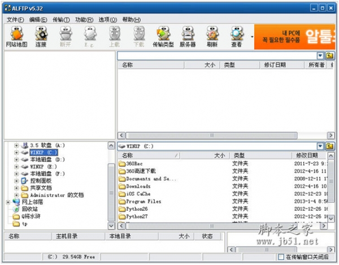Expand the 控制面板 tree node
This screenshot has width=339, height=265.
click(16, 181)
